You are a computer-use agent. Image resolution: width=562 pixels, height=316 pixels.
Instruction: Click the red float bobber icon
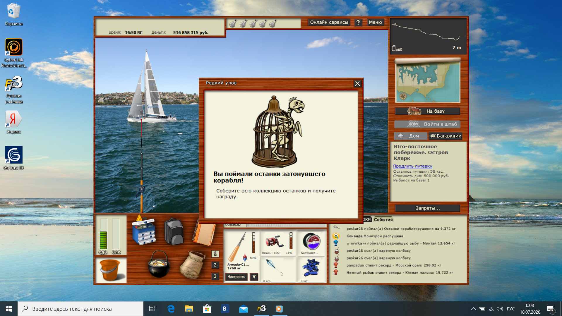coord(245,257)
